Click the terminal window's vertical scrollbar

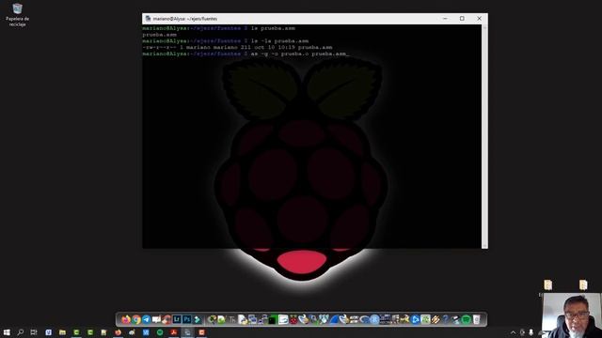click(x=484, y=136)
